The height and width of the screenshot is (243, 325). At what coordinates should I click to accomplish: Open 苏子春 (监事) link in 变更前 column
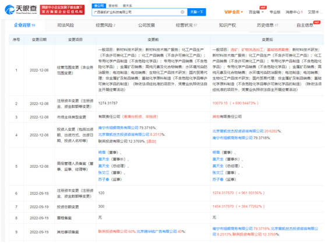(x=104, y=179)
